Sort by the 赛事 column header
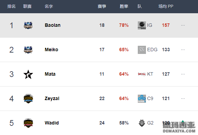 click(102, 6)
